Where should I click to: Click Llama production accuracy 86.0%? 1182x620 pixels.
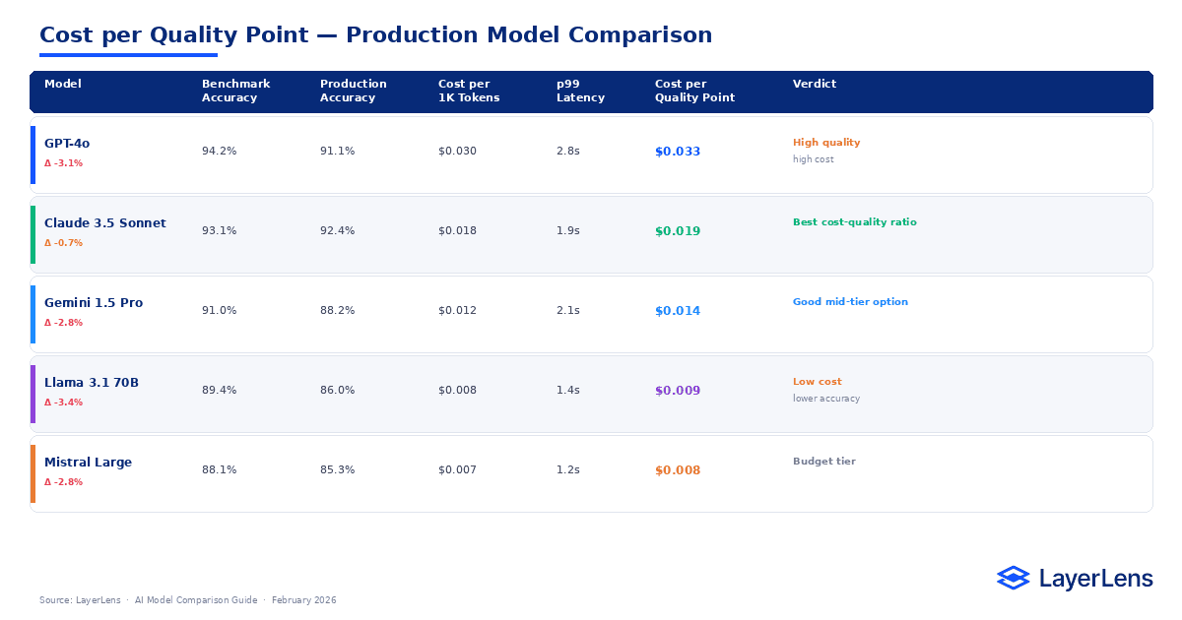click(x=338, y=391)
